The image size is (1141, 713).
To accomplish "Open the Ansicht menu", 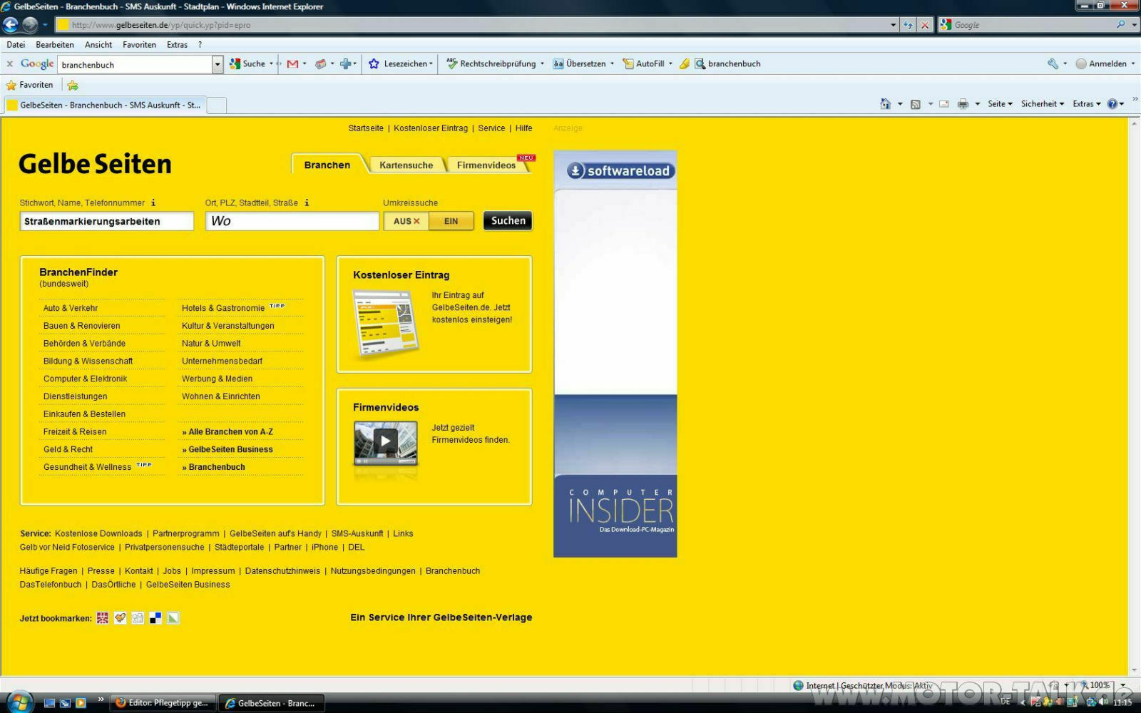I will (98, 44).
